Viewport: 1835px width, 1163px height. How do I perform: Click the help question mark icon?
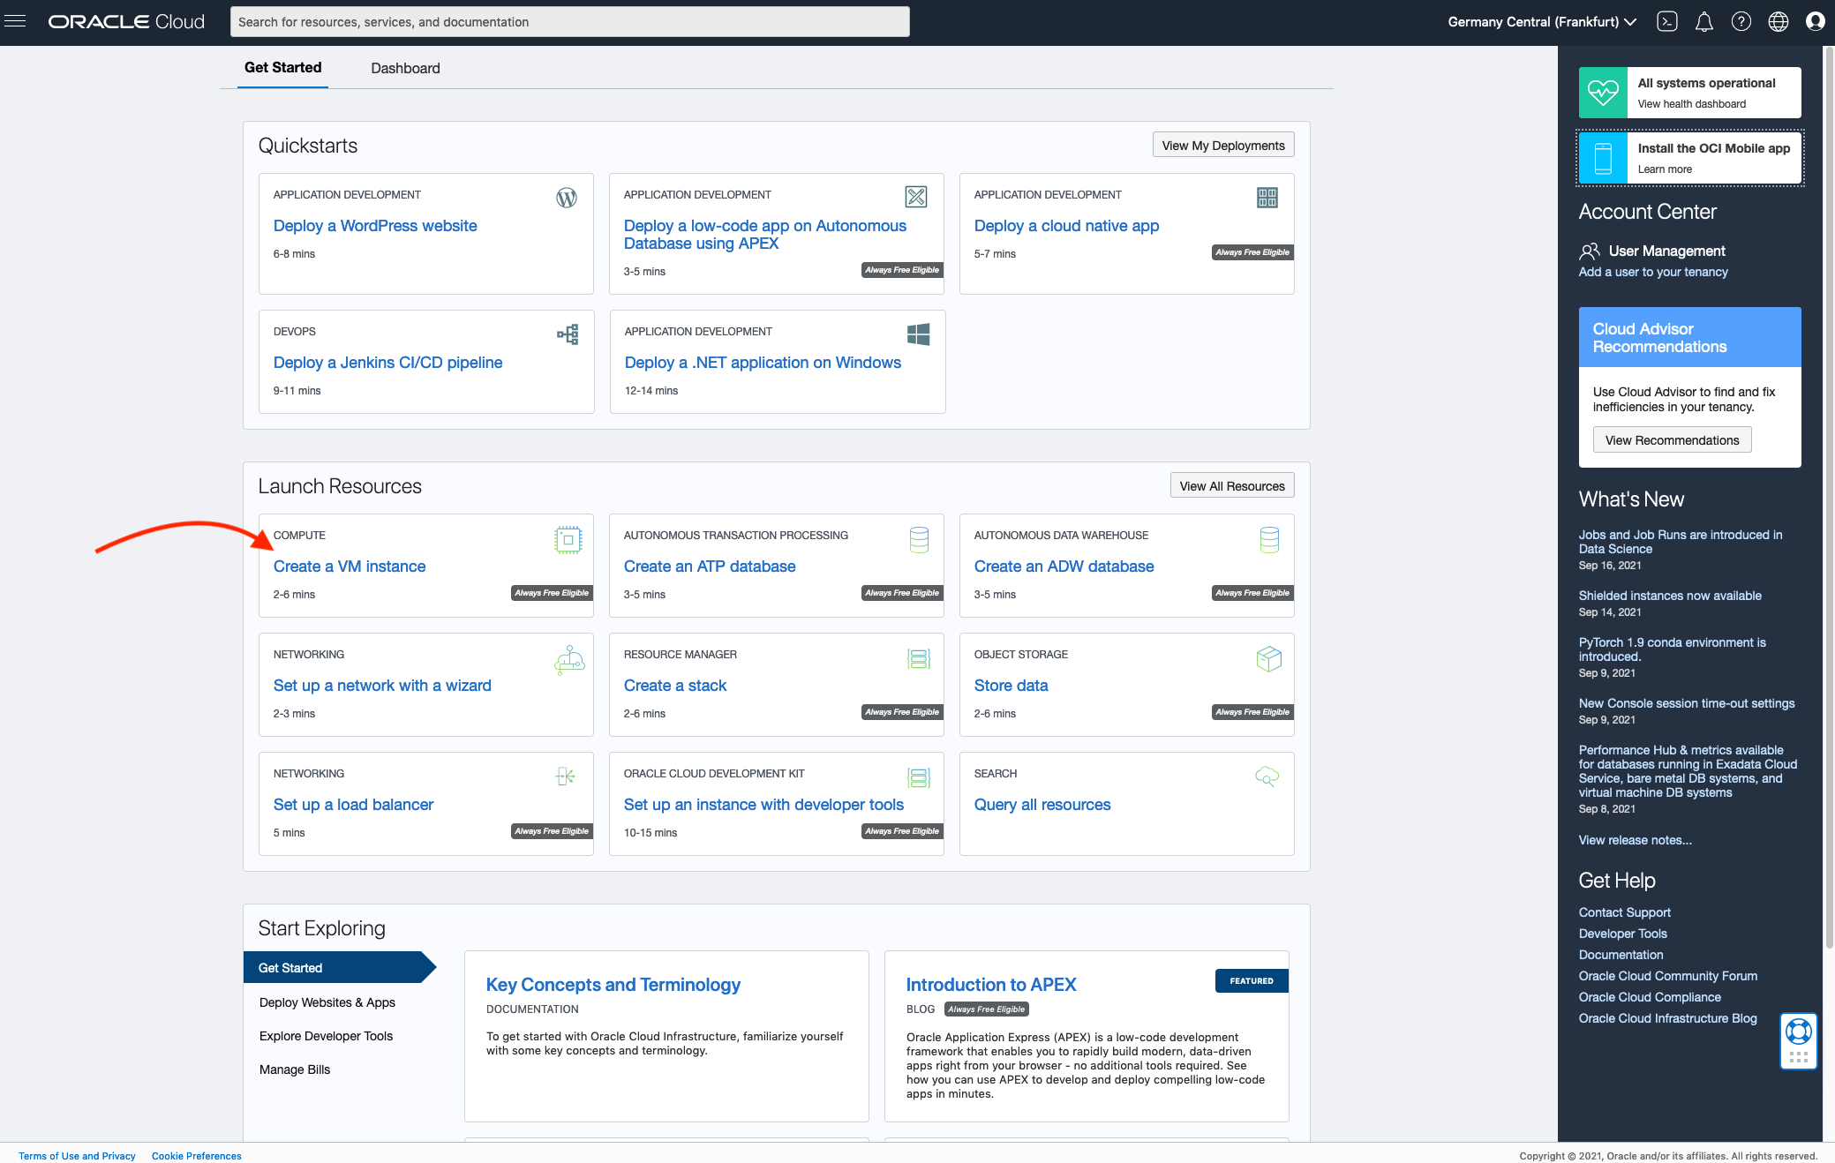click(1741, 21)
